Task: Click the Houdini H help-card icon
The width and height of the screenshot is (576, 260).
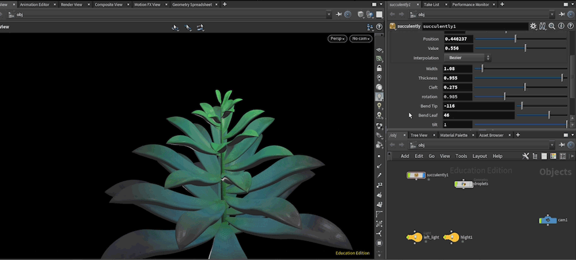Action: click(543, 26)
